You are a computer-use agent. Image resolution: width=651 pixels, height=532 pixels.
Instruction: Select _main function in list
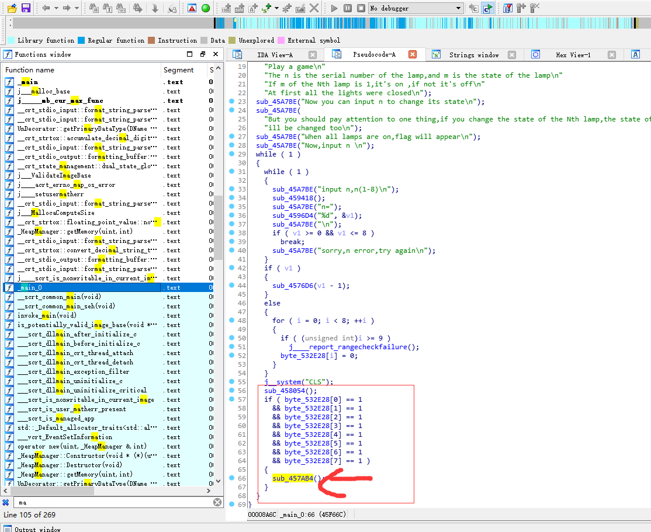tap(108, 82)
